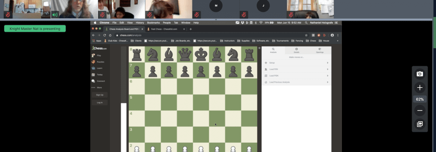Select the black bishop on c8
Screen dimensions: 436x152
(169, 55)
